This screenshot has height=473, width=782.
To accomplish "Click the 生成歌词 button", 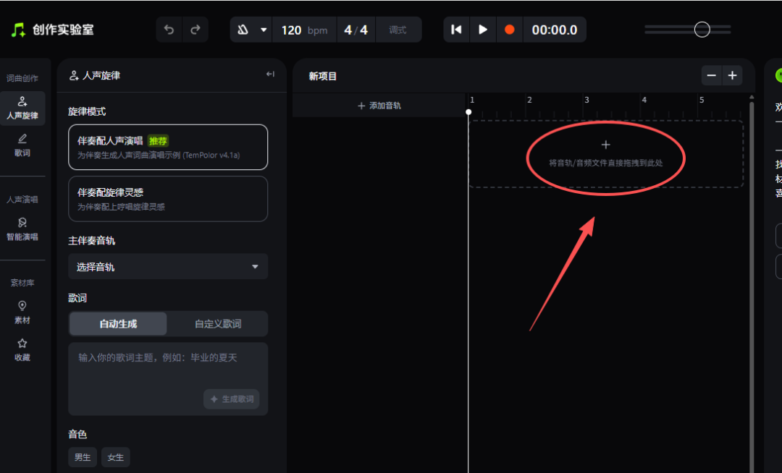I will pos(232,399).
